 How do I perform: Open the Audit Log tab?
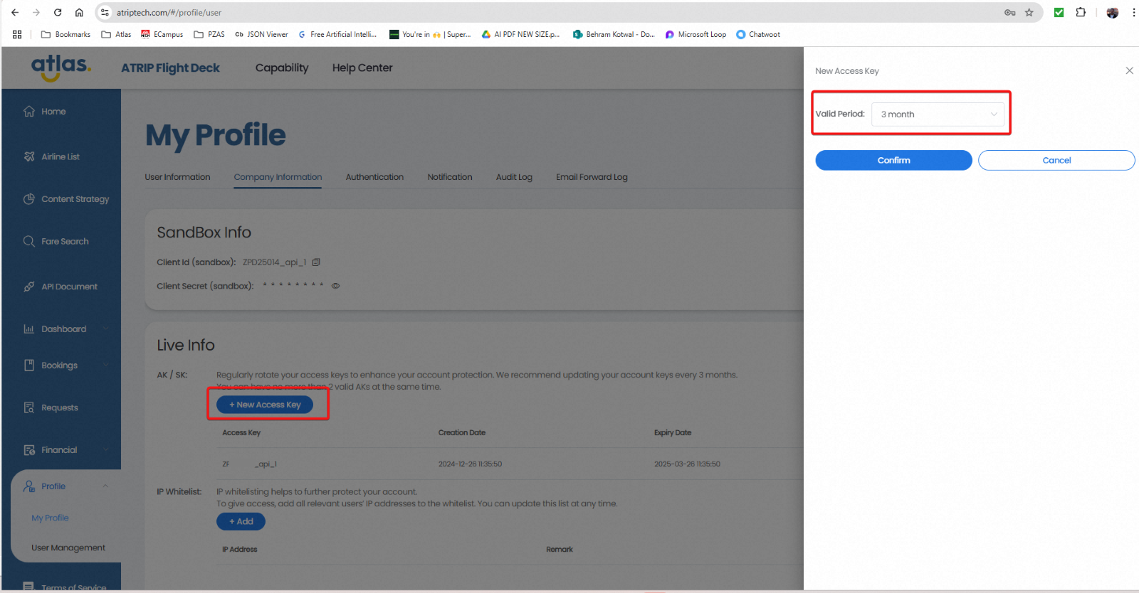[514, 177]
